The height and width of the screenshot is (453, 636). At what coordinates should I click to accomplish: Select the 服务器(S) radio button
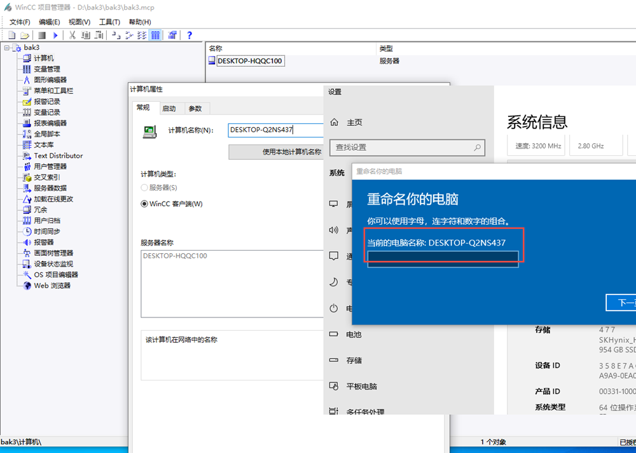[x=144, y=188]
